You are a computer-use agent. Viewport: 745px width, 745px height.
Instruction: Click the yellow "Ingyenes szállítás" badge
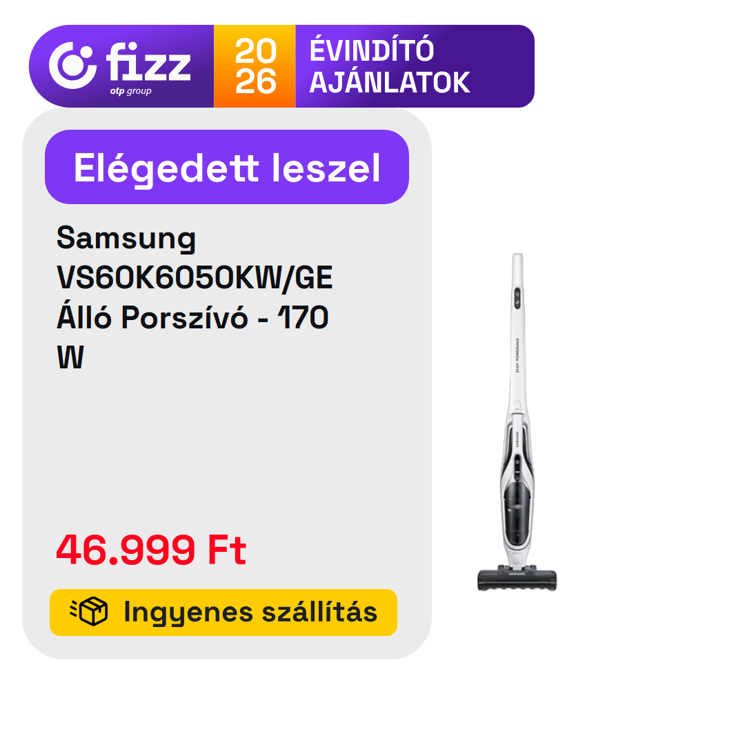pyautogui.click(x=223, y=613)
